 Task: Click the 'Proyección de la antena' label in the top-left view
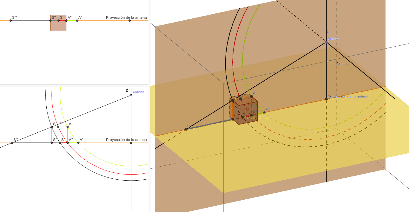(126, 18)
